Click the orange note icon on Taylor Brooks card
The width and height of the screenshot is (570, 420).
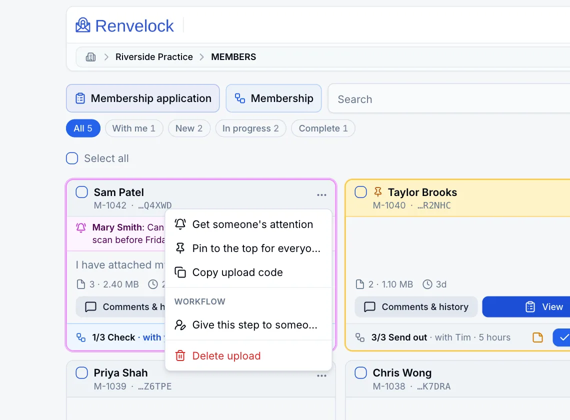click(537, 337)
